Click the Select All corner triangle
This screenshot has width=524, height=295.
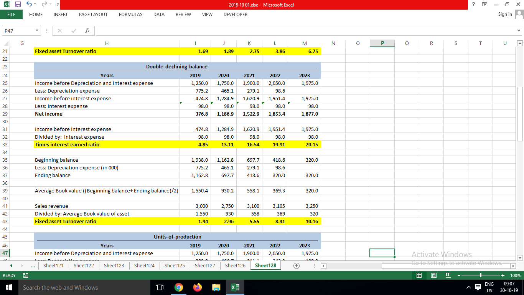click(x=5, y=43)
